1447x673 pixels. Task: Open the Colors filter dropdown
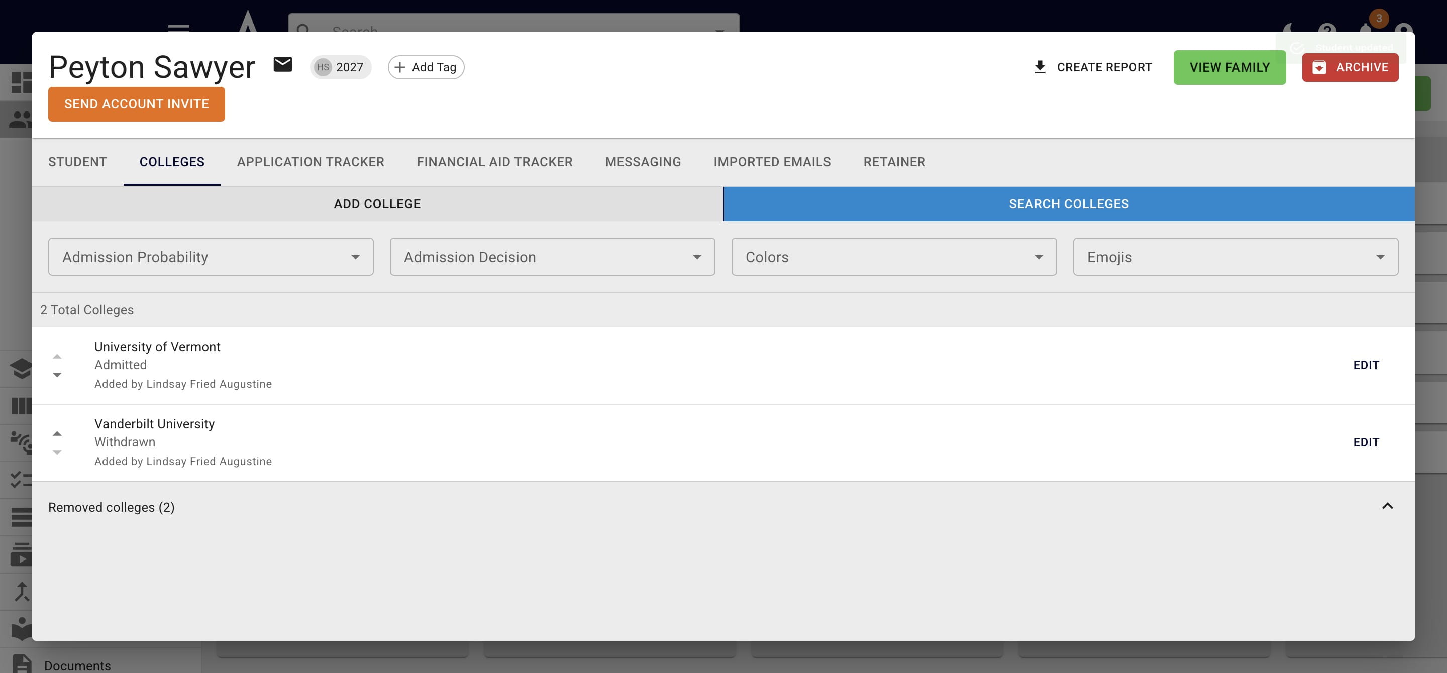click(894, 257)
